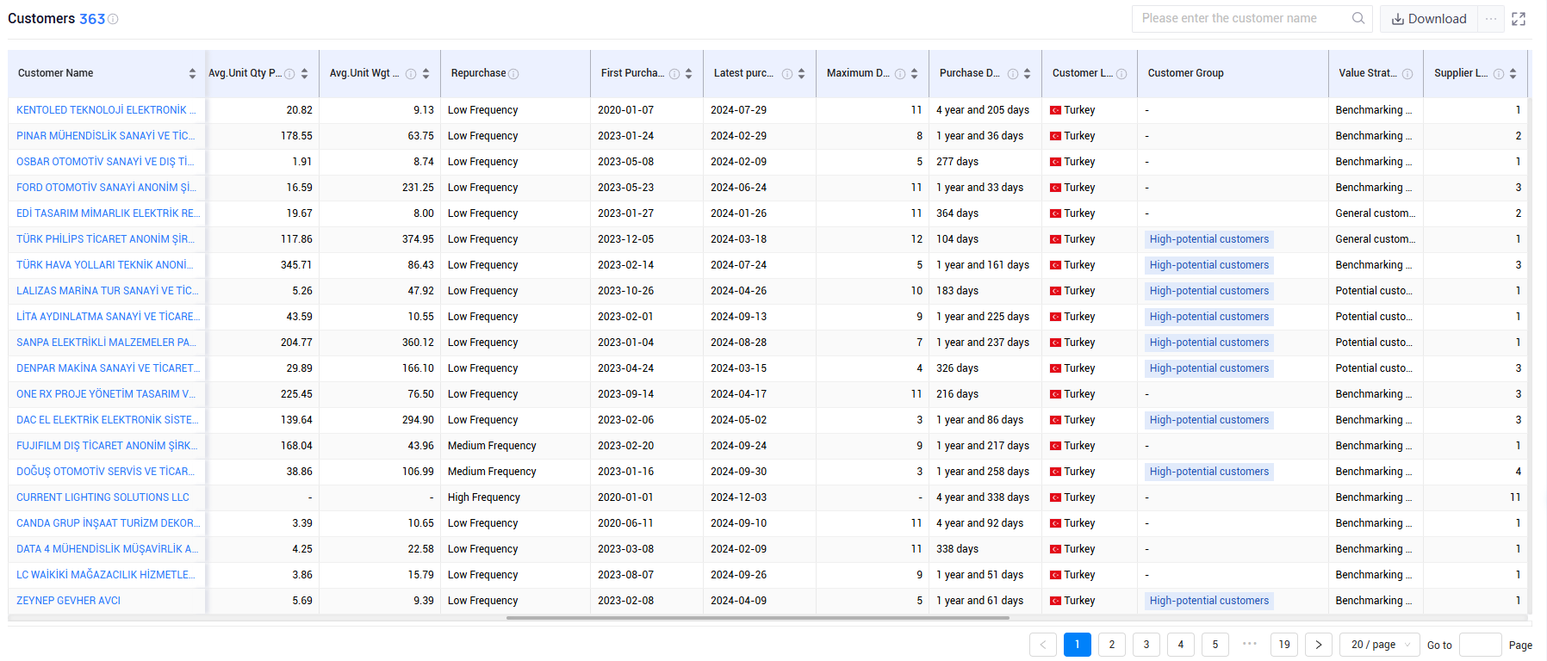Screen dimensions: 1547x661
Task: Select page 1 in pagination
Action: point(1078,645)
